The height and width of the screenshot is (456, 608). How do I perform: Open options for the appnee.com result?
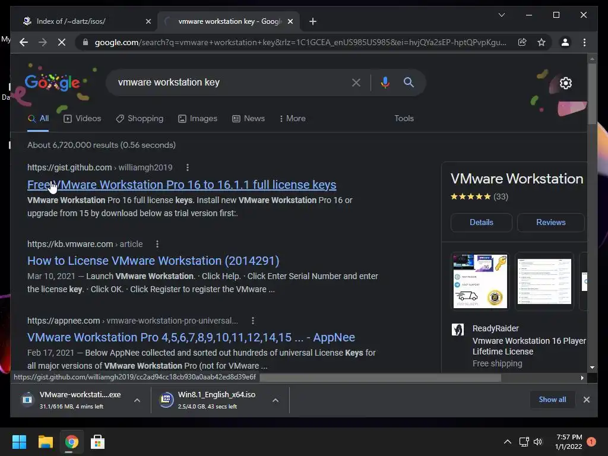click(x=253, y=321)
